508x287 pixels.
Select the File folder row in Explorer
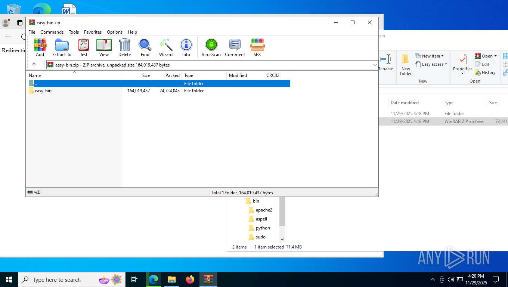click(x=443, y=114)
